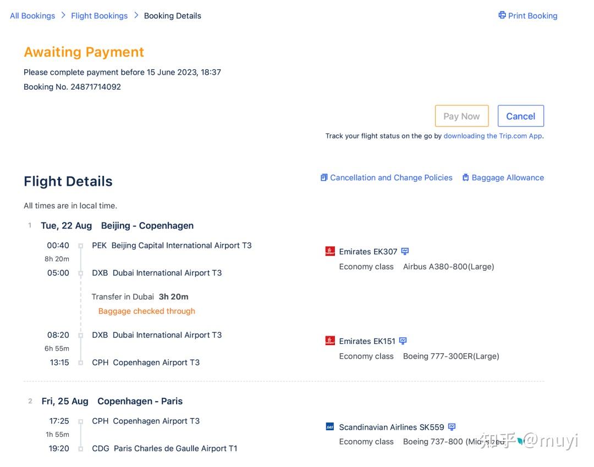Open Flight Bookings breadcrumb link
Viewport: 594px width, 467px height.
click(x=99, y=16)
